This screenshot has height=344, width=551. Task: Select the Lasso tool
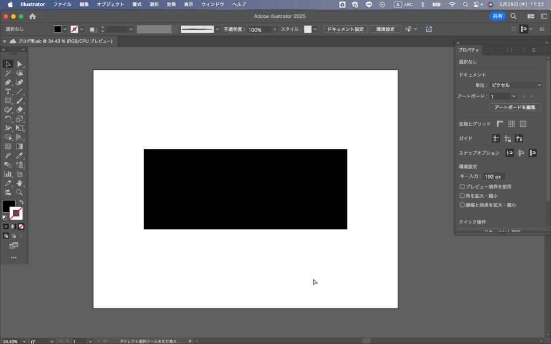pyautogui.click(x=20, y=73)
